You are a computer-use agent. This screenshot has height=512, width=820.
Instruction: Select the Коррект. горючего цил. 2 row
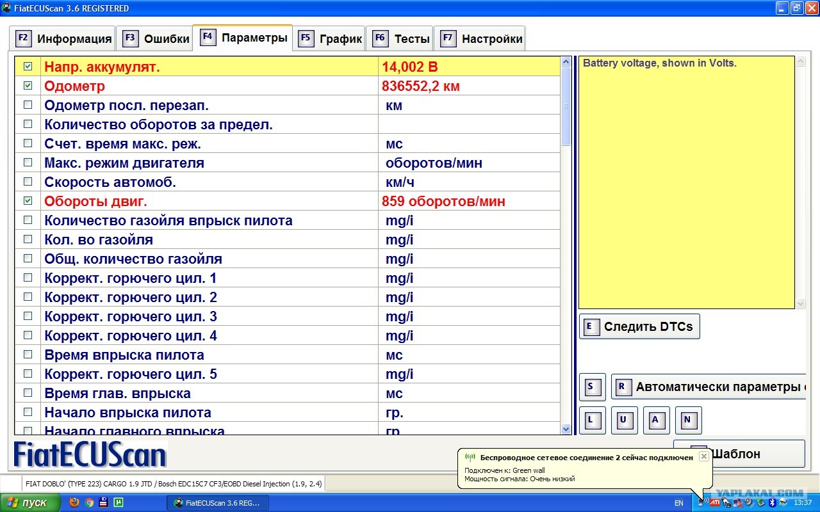click(x=288, y=297)
